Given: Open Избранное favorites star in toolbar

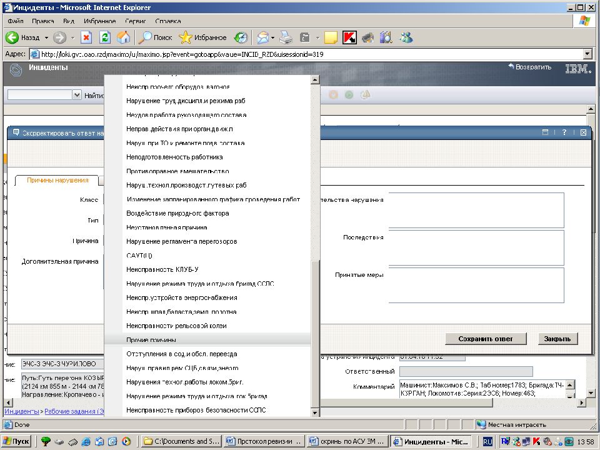Looking at the screenshot, I should (x=202, y=37).
